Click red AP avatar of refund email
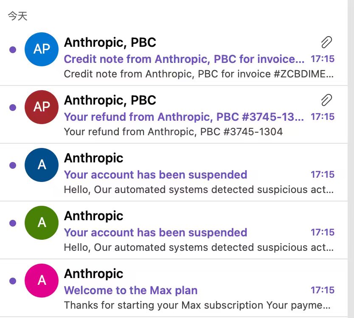The height and width of the screenshot is (318, 354). click(42, 107)
